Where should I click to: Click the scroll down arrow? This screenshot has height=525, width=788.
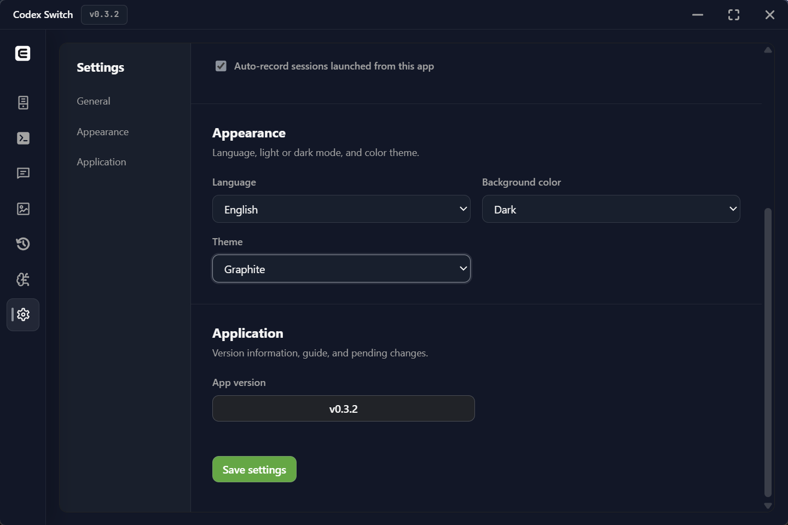pos(768,506)
